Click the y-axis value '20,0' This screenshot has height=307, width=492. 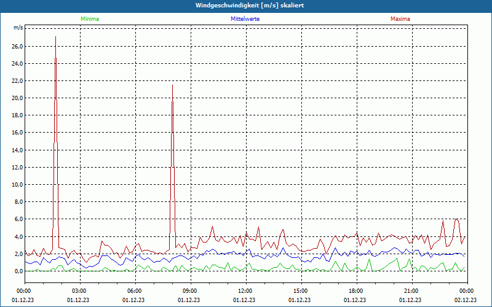18,98
